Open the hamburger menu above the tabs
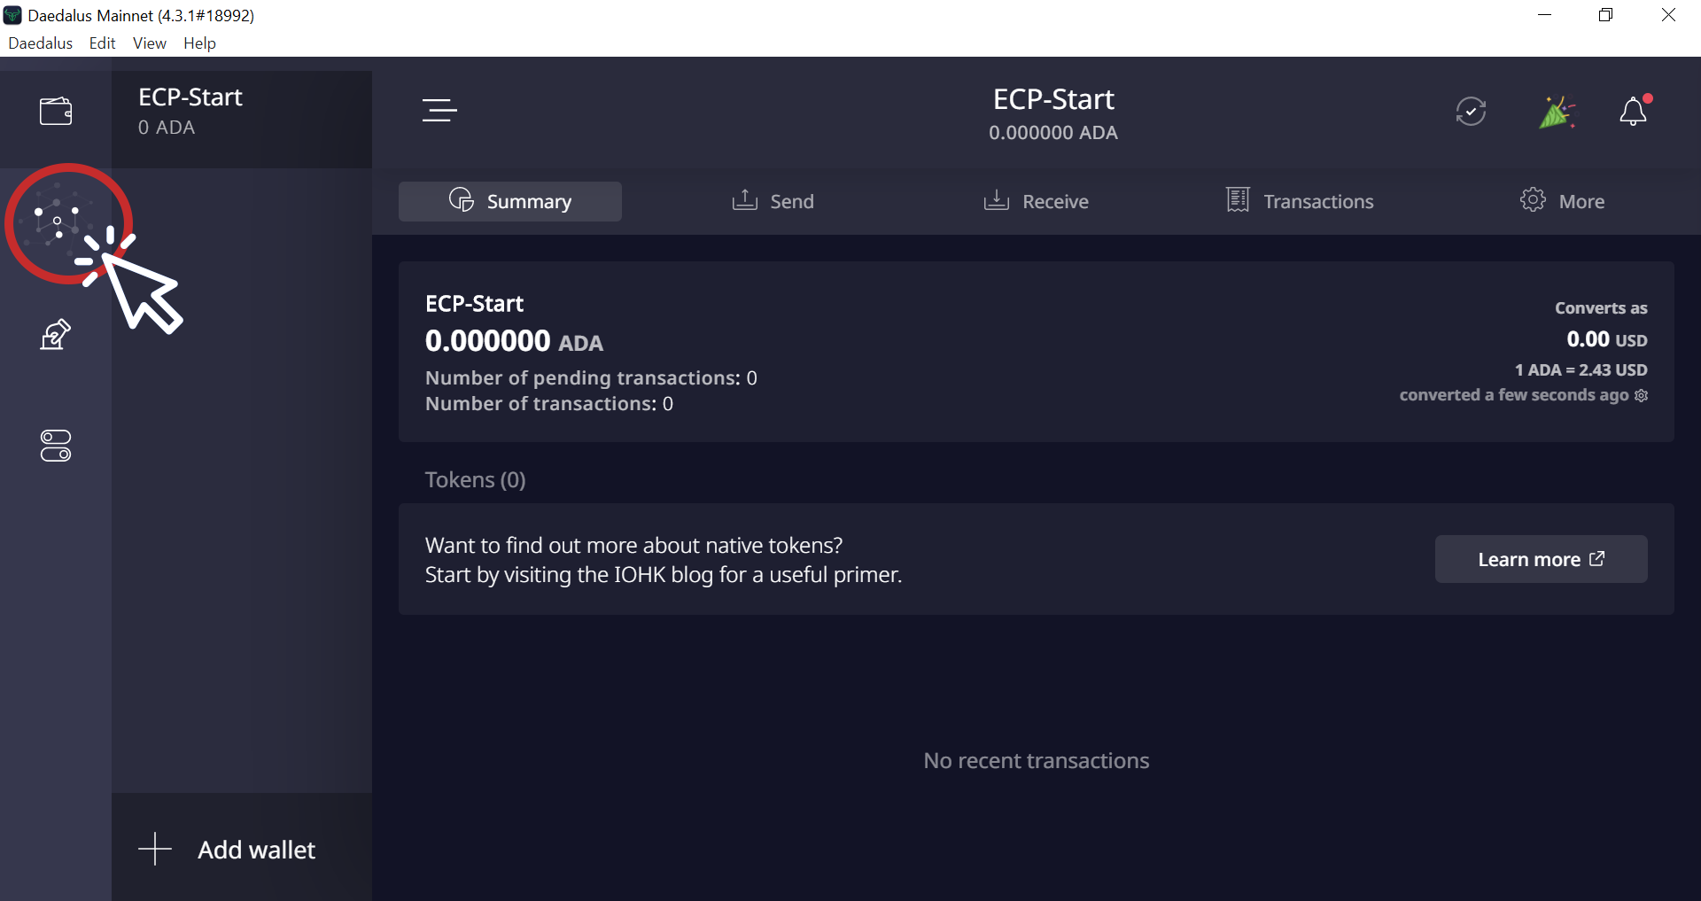This screenshot has width=1701, height=901. 439,110
